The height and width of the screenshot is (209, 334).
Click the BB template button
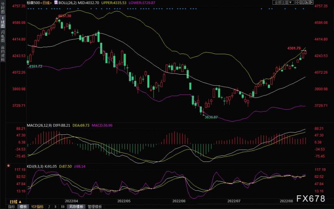pos(63,207)
